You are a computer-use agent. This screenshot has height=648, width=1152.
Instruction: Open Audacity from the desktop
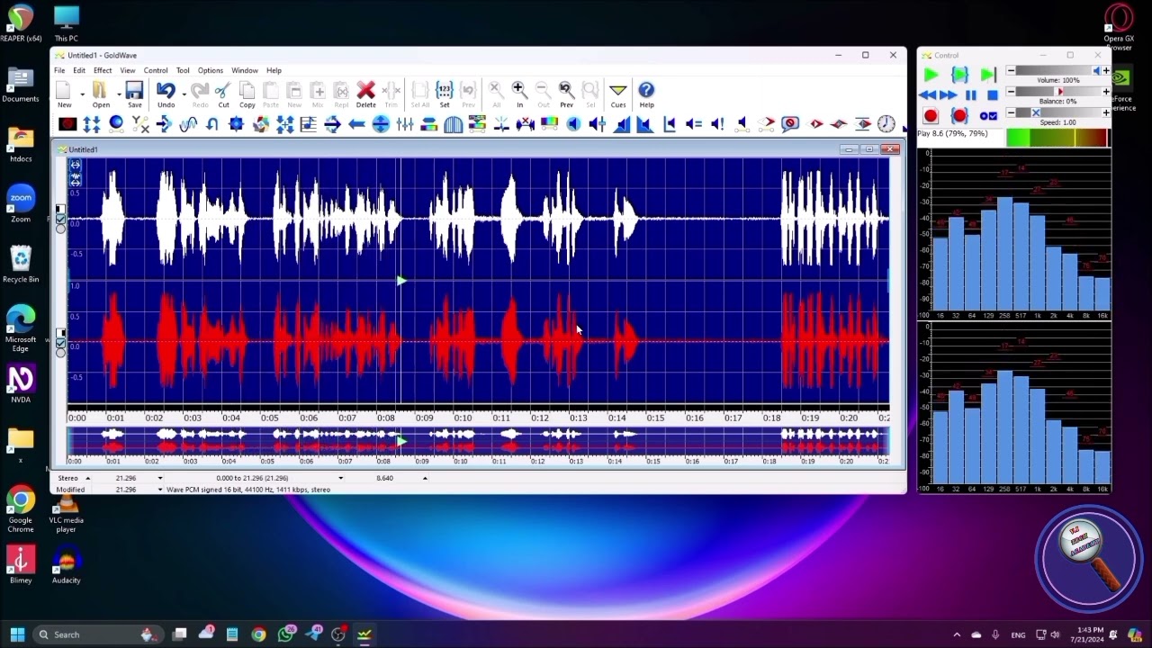click(66, 565)
